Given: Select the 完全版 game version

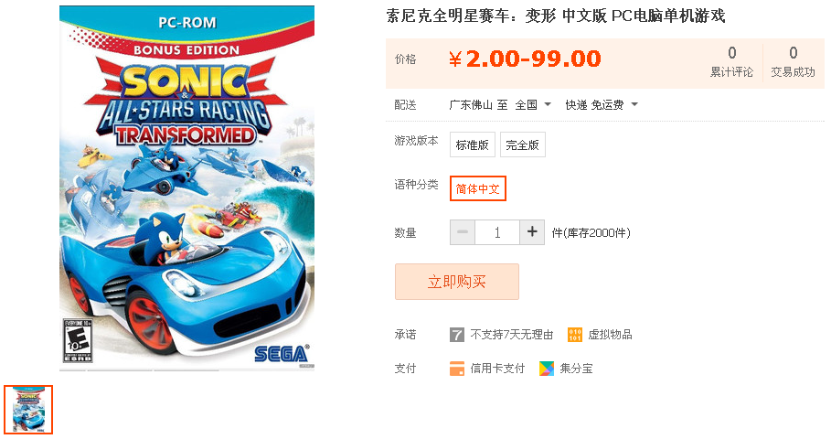Looking at the screenshot, I should (x=523, y=145).
